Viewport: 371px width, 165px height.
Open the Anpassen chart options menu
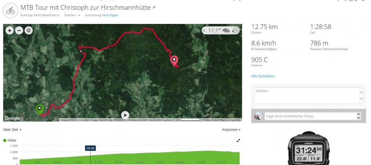coord(231,130)
